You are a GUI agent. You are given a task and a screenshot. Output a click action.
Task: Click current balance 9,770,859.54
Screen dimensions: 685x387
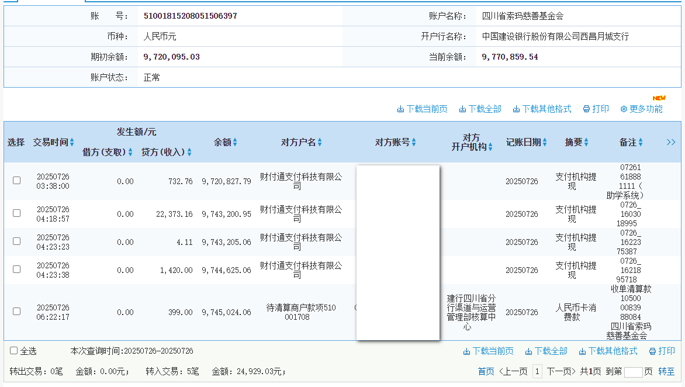coord(510,57)
